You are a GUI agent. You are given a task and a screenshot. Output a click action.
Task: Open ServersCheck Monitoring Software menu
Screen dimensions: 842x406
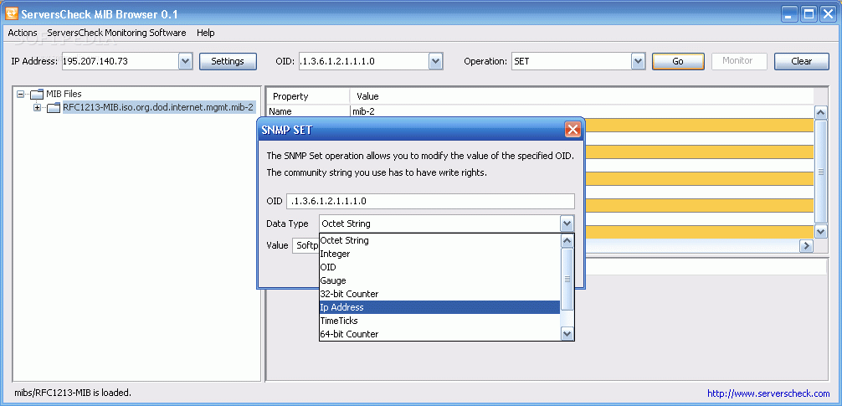[x=116, y=33]
